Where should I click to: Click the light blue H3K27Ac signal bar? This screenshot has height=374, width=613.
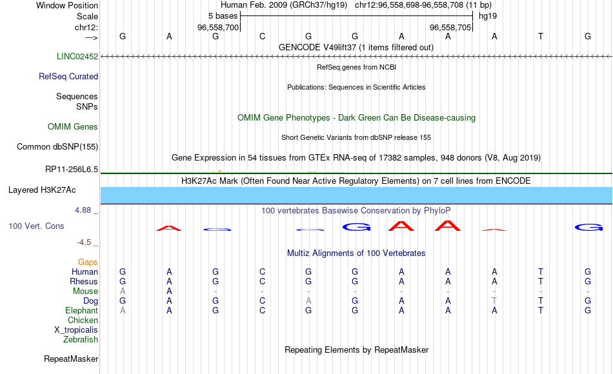tap(356, 195)
